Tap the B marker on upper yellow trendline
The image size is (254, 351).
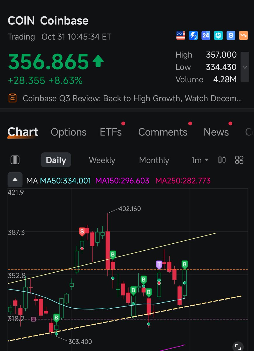tap(113, 254)
